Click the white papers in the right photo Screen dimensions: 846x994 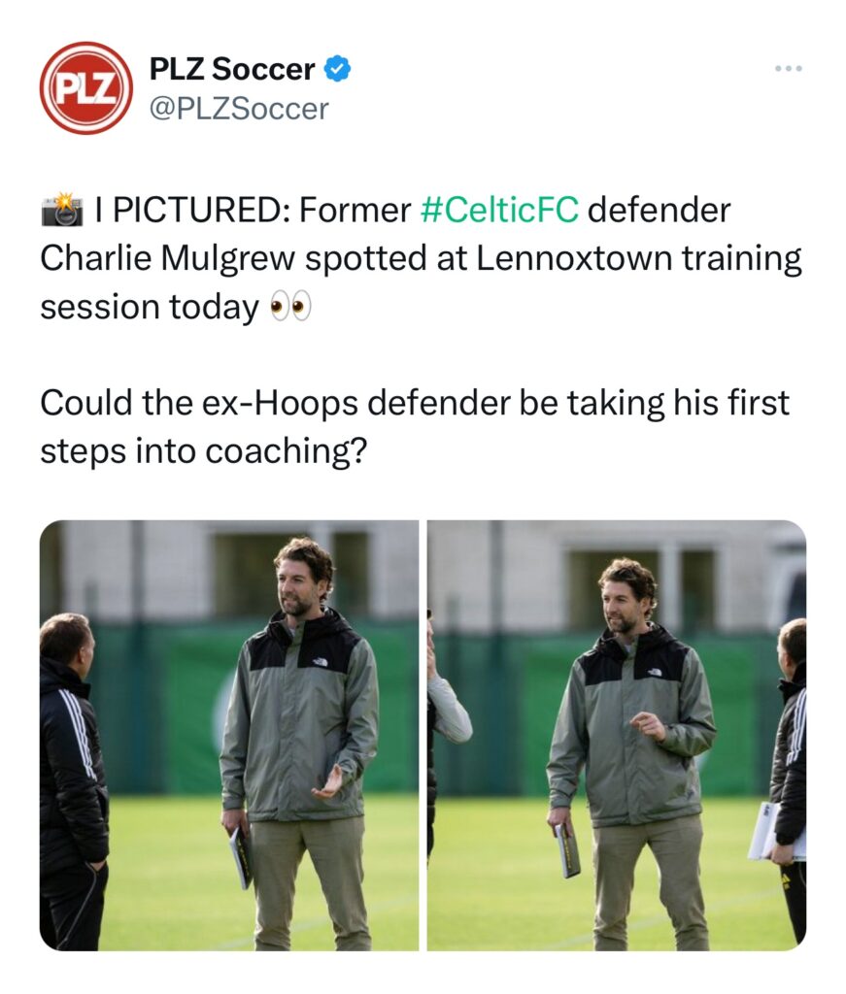pyautogui.click(x=772, y=832)
